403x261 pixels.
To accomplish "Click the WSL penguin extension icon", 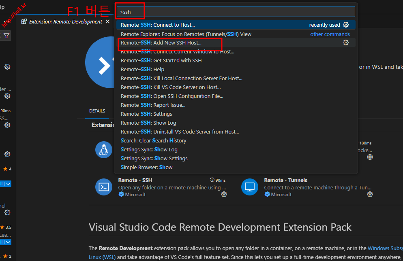I will pos(103,149).
